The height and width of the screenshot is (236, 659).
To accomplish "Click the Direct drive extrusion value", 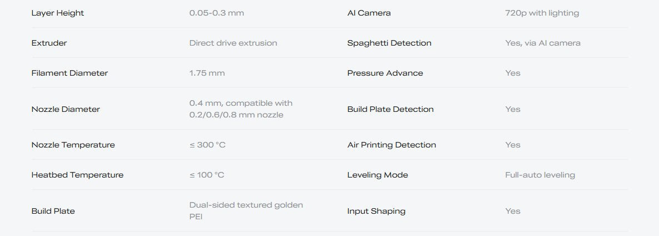I will pos(233,43).
